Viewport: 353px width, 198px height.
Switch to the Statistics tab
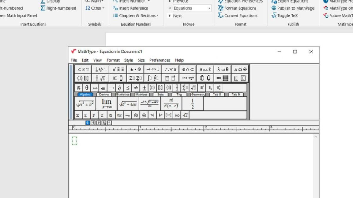click(x=123, y=95)
